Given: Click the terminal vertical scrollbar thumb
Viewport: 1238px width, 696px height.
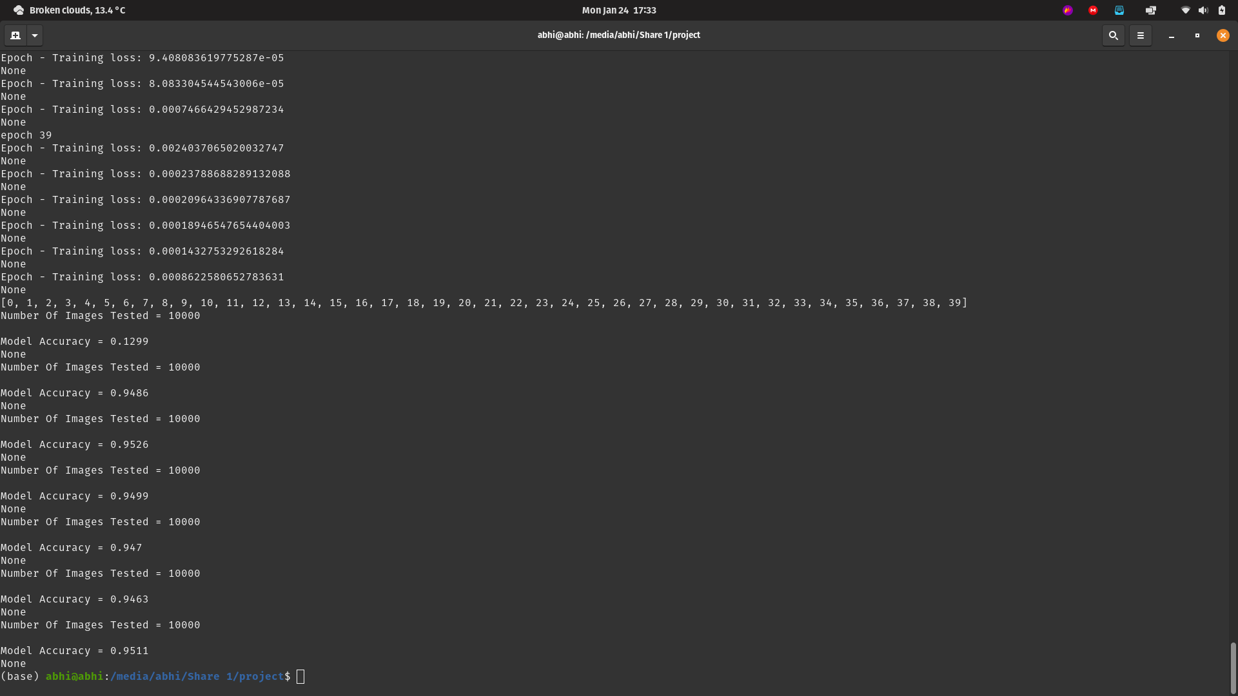Looking at the screenshot, I should click(x=1233, y=667).
